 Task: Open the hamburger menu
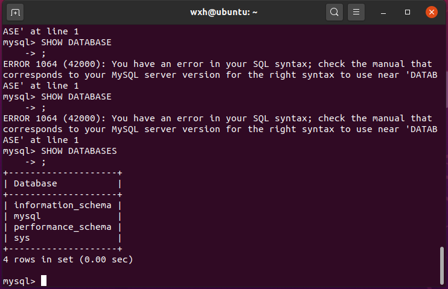356,12
